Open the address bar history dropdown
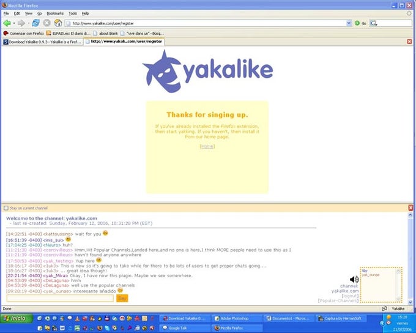The height and width of the screenshot is (333, 416). [349, 23]
